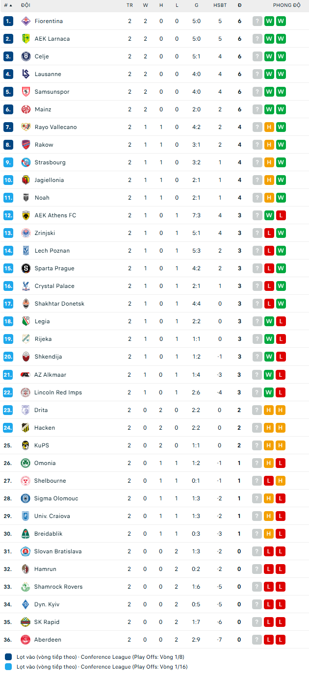Open the Aberdeen club badge
Viewport: 309px width, 674px height.
(26, 639)
